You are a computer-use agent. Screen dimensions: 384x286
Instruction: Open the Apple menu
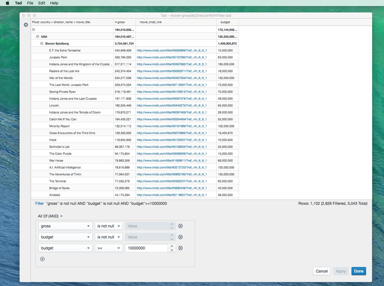8,3
